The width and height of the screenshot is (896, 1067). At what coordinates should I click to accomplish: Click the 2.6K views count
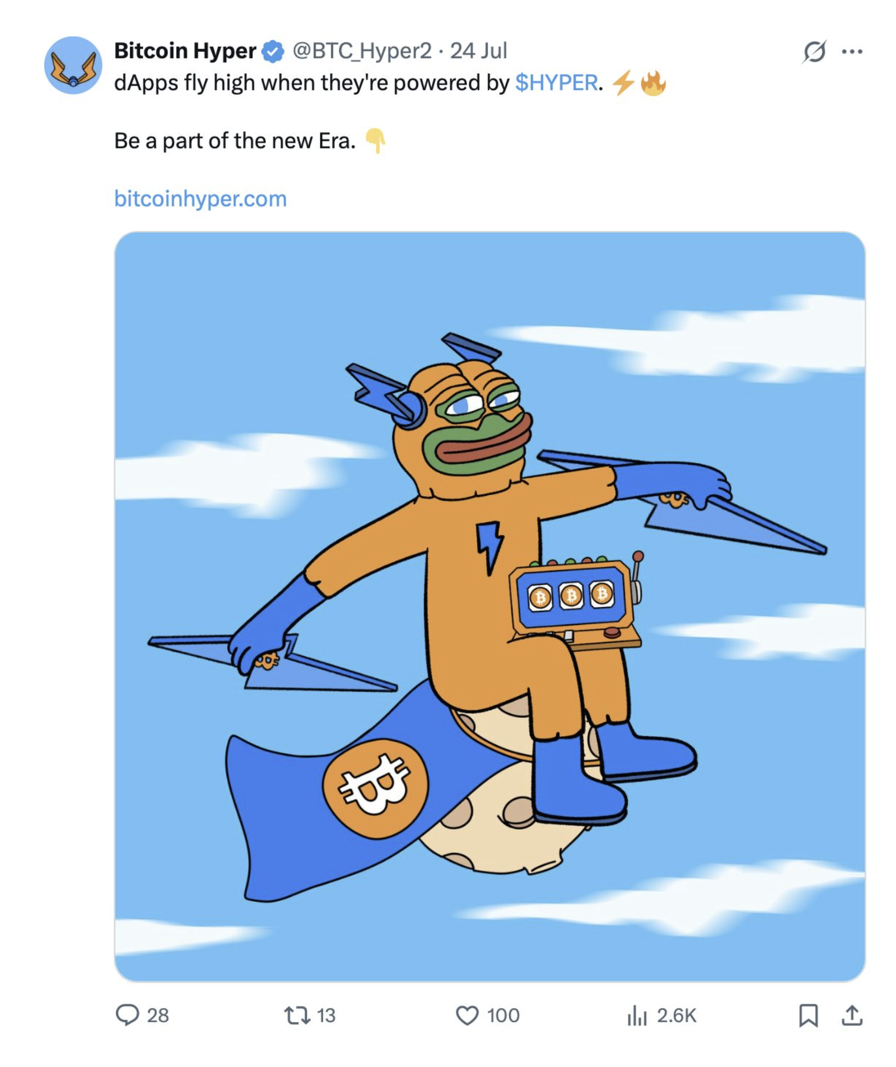point(676,1016)
